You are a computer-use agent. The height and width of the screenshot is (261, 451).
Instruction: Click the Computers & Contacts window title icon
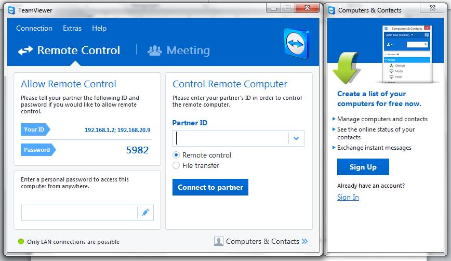tap(331, 10)
